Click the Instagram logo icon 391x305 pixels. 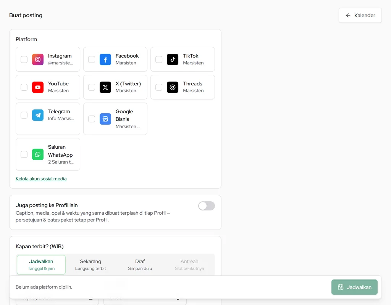pos(38,59)
